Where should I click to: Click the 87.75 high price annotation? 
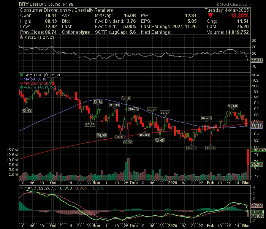pyautogui.click(x=206, y=118)
